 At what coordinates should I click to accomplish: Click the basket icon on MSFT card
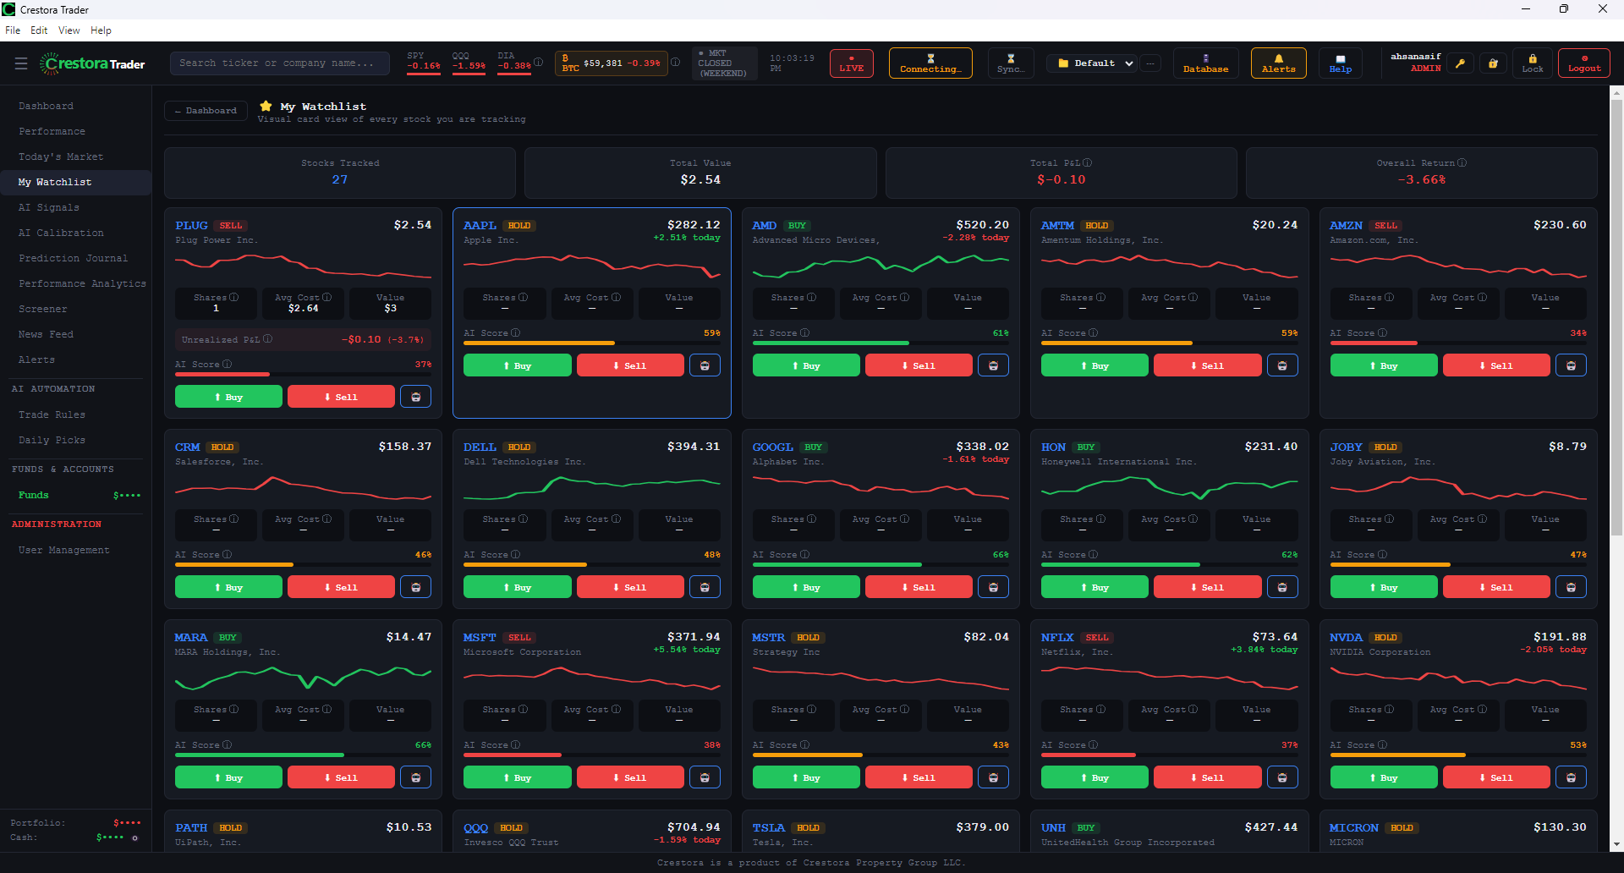[x=705, y=777]
